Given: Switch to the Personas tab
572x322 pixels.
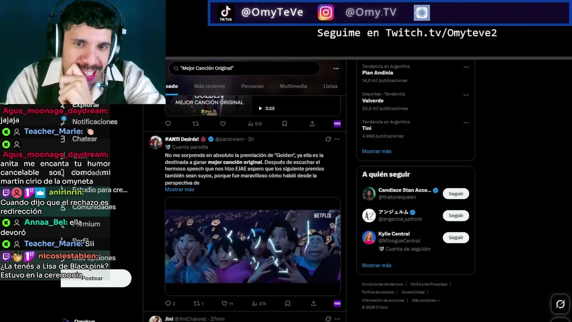Looking at the screenshot, I should (x=252, y=86).
